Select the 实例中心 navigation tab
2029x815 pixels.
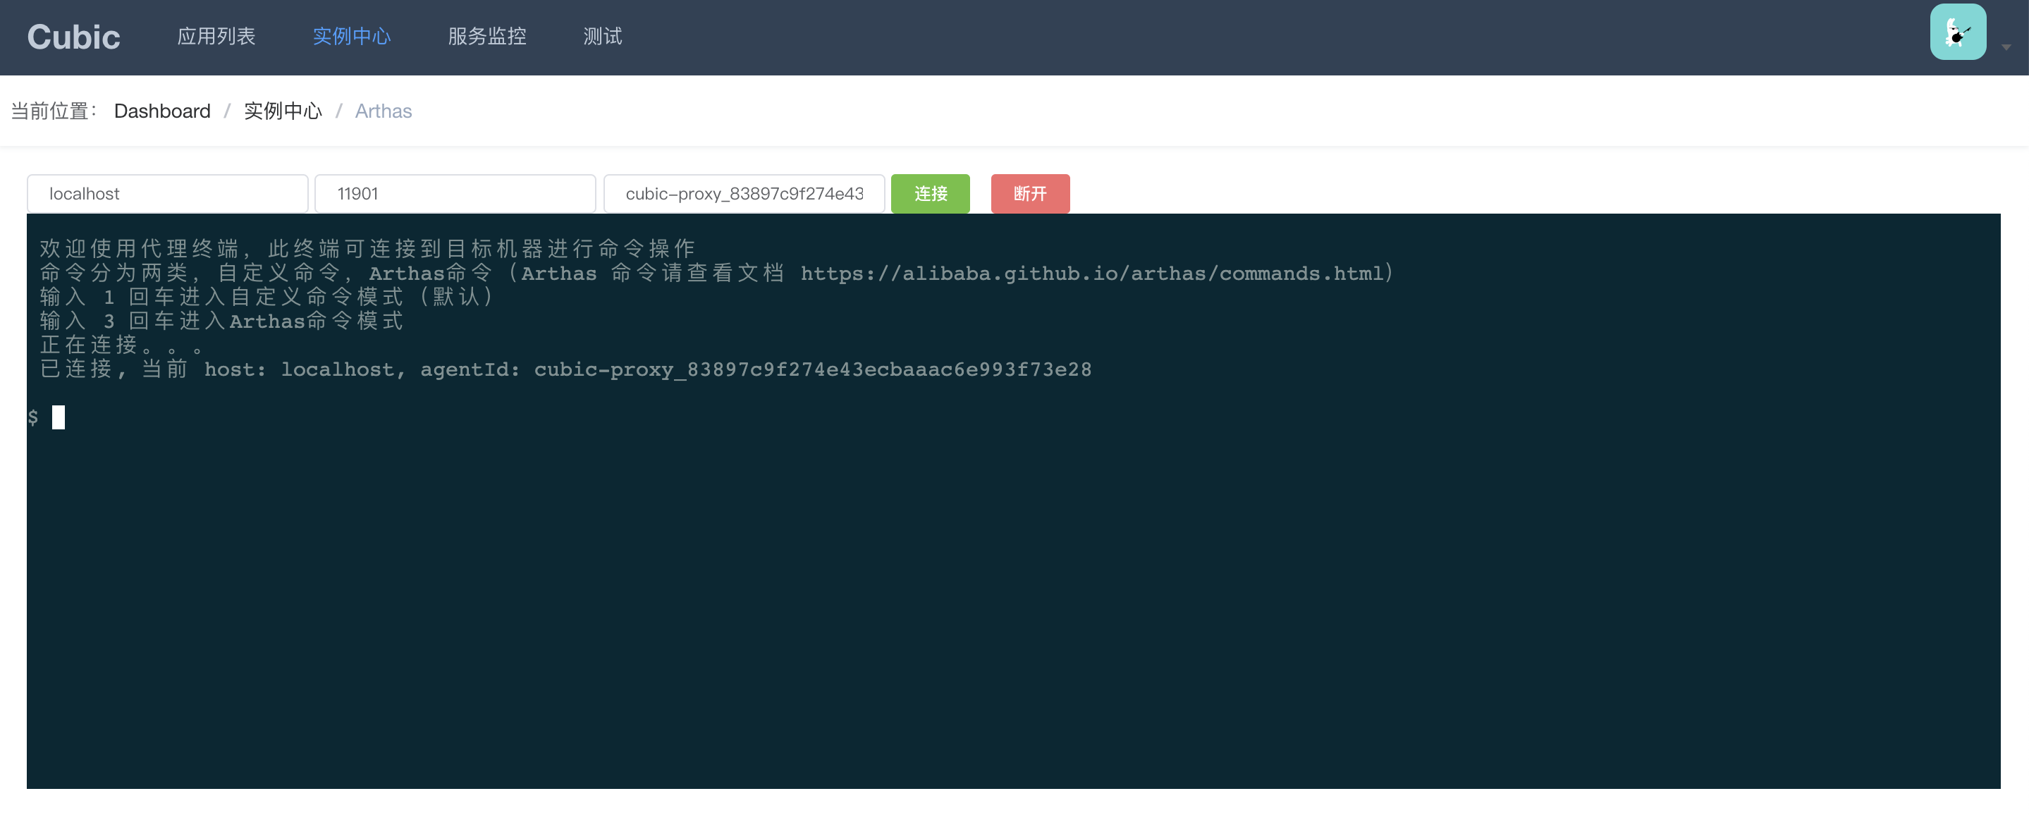click(x=351, y=36)
